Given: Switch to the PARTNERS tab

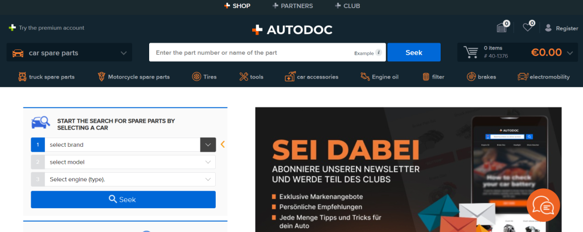Looking at the screenshot, I should coord(293,6).
